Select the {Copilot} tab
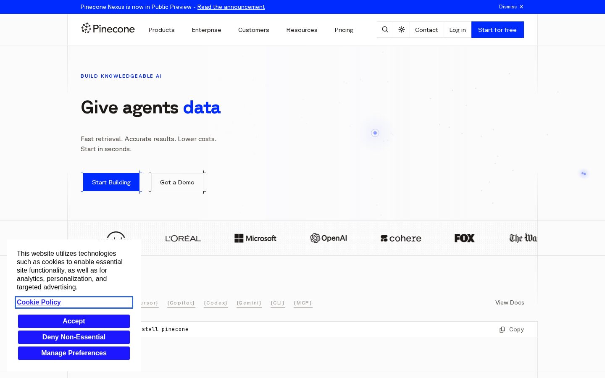This screenshot has height=378, width=605. (181, 303)
